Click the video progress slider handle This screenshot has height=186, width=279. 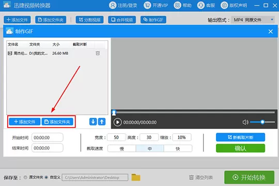tap(114, 113)
